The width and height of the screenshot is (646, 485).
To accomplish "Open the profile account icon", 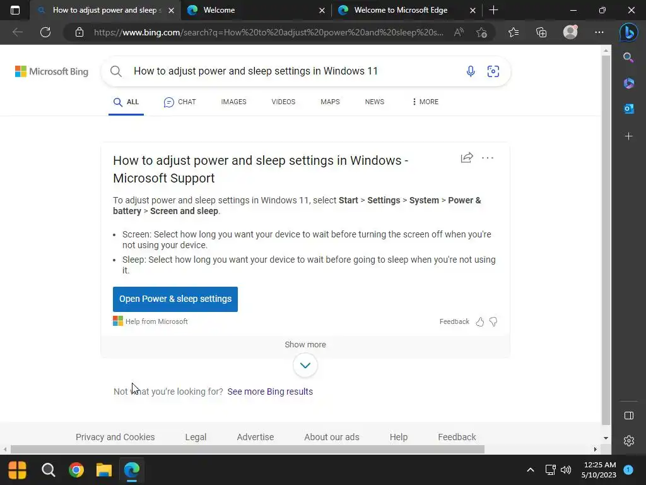I will [570, 32].
